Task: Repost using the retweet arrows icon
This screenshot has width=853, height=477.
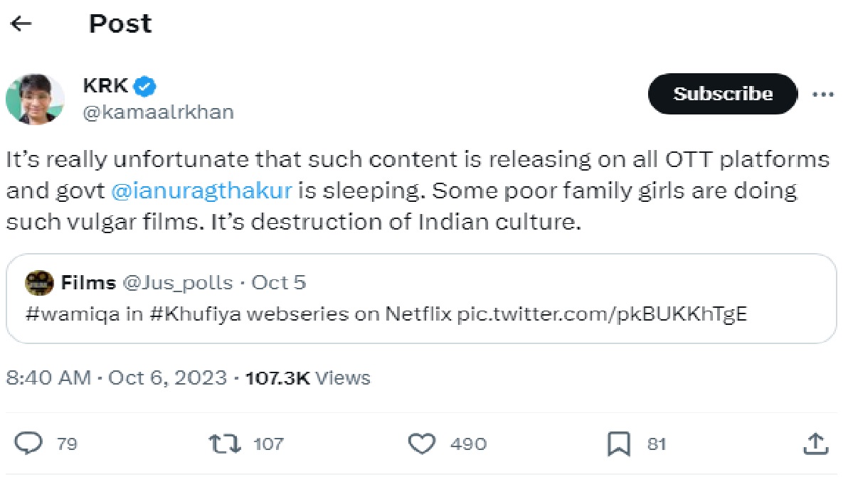Action: 225,444
